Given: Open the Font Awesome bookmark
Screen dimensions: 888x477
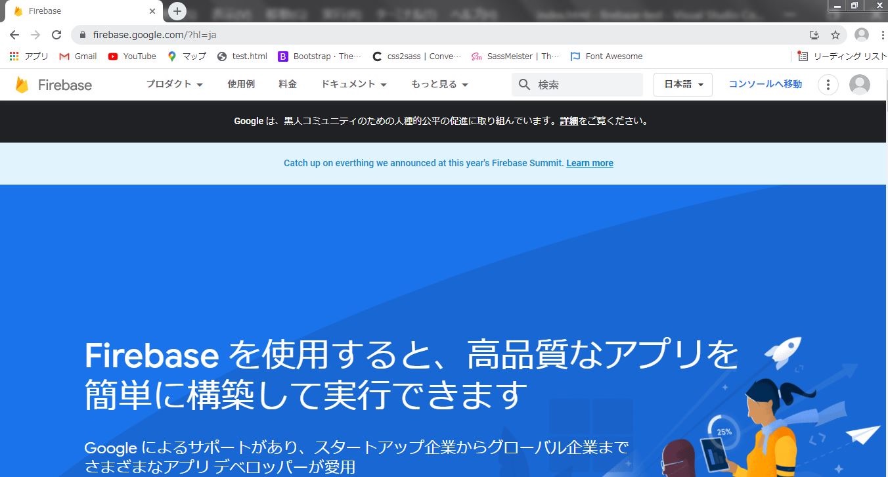Looking at the screenshot, I should coord(606,57).
